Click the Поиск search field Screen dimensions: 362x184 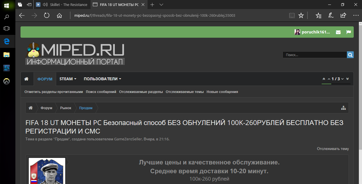pos(315,55)
